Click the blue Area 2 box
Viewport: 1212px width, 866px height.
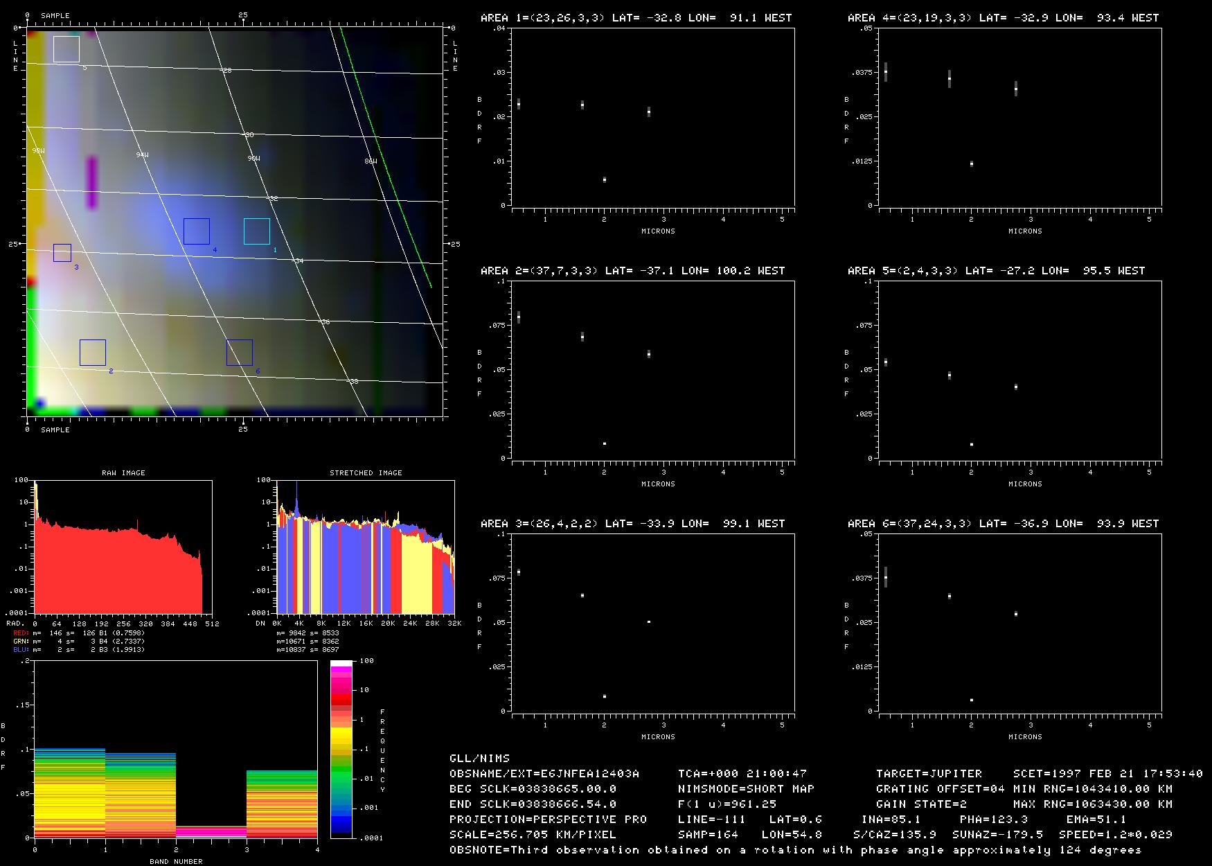93,353
